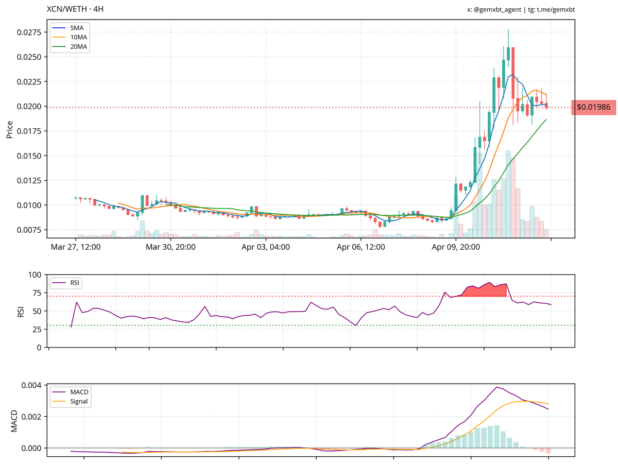Click the RSI legend entry
Viewport: 618px width, 465px height.
(66, 282)
